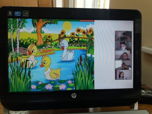Click the top participant's name label
The height and width of the screenshot is (114, 152).
[x=119, y=40]
